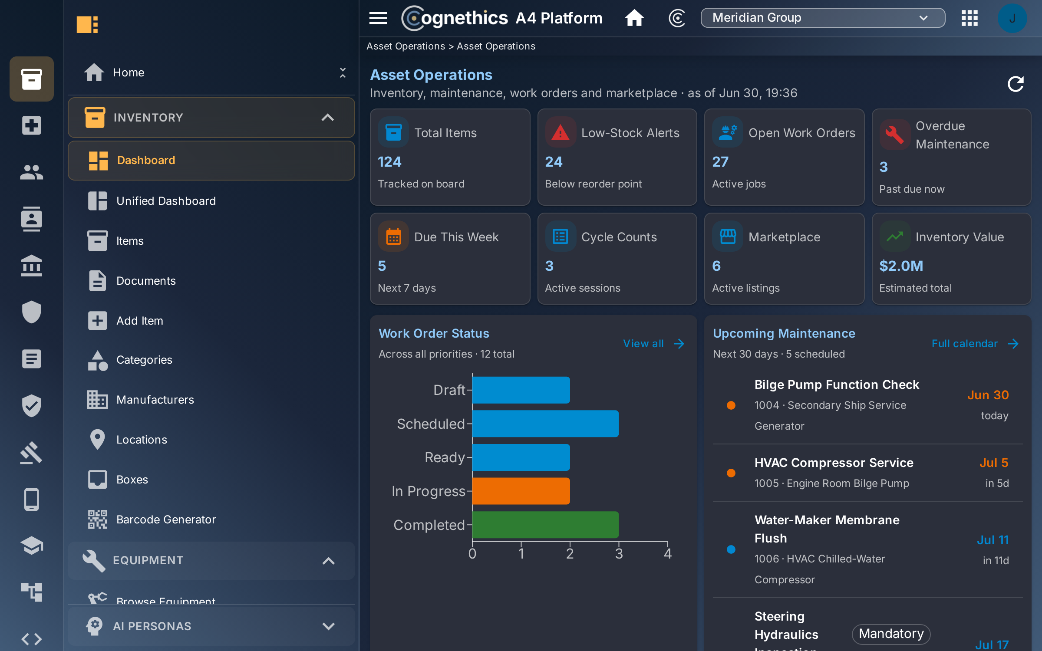Open the hamburger menu
This screenshot has width=1042, height=651.
378,18
